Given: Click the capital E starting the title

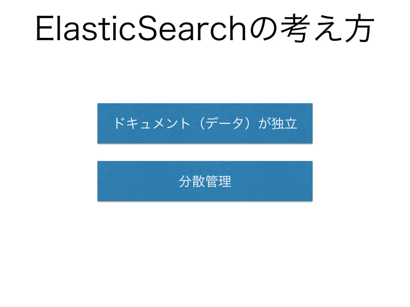Looking at the screenshot, I should click(x=44, y=28).
